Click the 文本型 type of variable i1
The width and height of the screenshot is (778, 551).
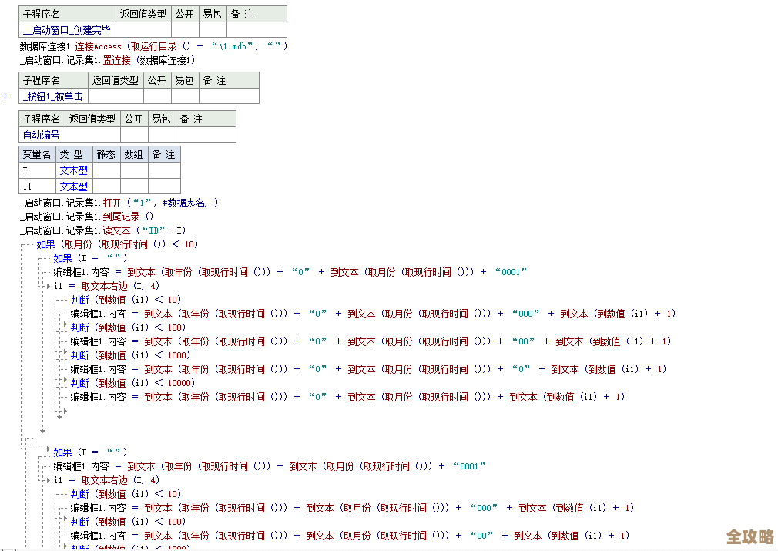pyautogui.click(x=74, y=186)
